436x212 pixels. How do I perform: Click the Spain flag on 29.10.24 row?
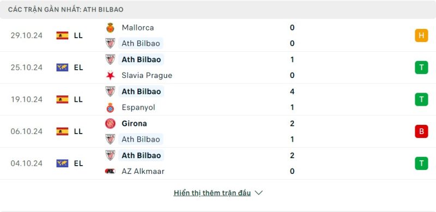click(x=62, y=35)
